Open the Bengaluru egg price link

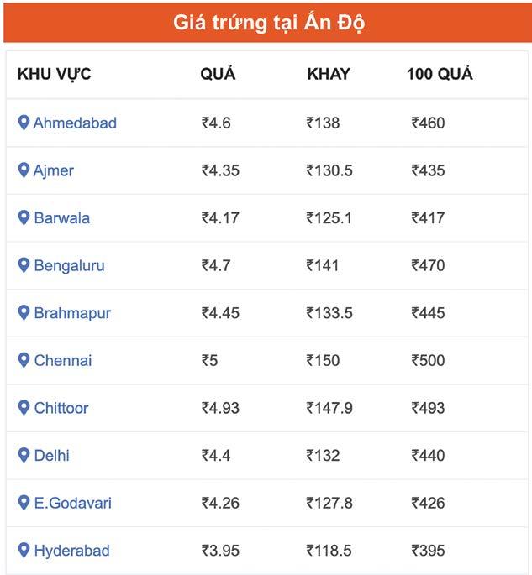[x=69, y=266]
